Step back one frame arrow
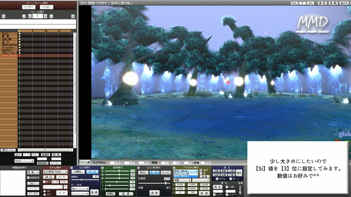 pos(30,16)
